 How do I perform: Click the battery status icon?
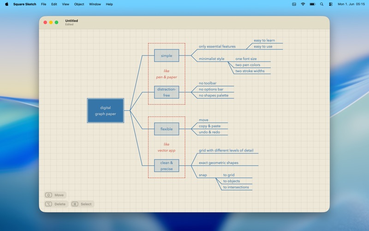tap(312, 4)
